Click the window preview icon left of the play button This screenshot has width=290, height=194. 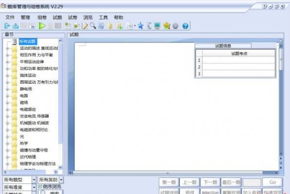32,26
